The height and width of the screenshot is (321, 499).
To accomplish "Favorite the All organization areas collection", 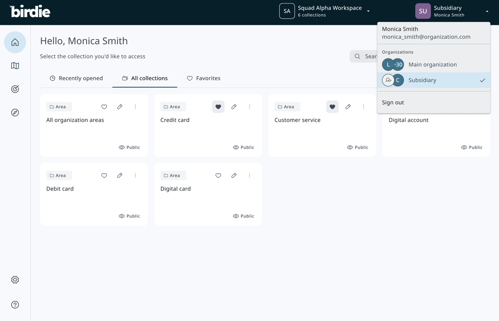I will click(104, 107).
